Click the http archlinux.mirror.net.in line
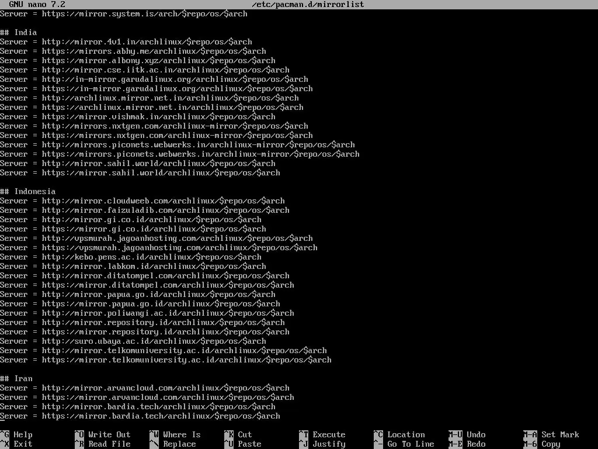 click(149, 98)
